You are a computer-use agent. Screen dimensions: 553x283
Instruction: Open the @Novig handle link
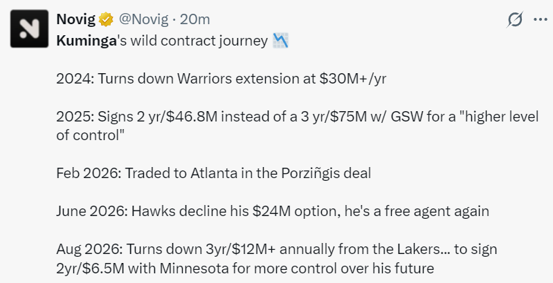click(143, 19)
